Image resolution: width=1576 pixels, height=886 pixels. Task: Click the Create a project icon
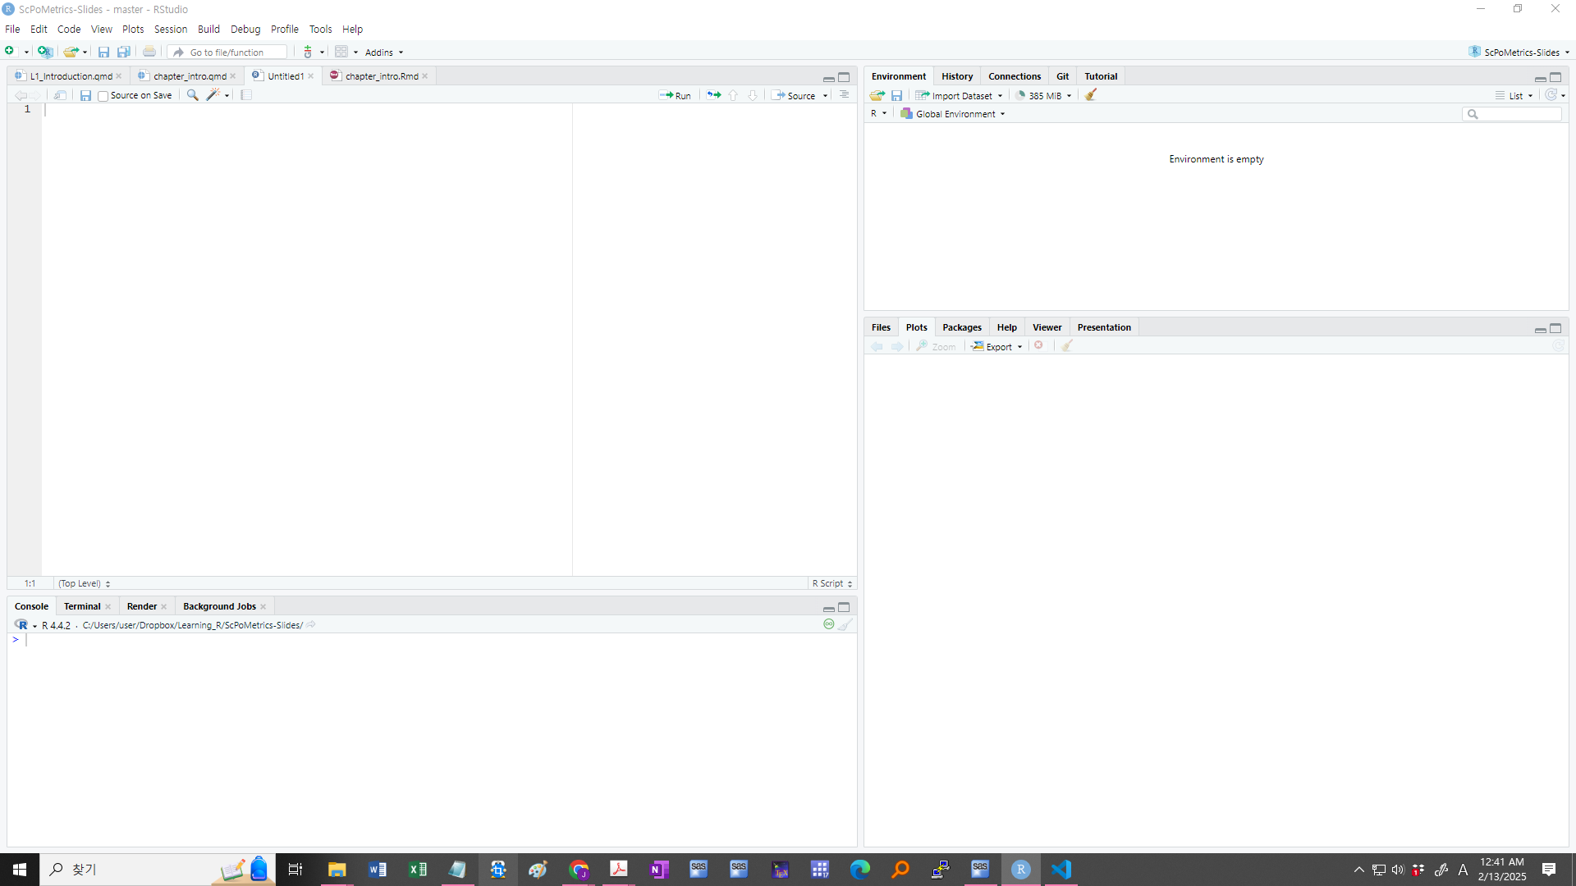(44, 52)
